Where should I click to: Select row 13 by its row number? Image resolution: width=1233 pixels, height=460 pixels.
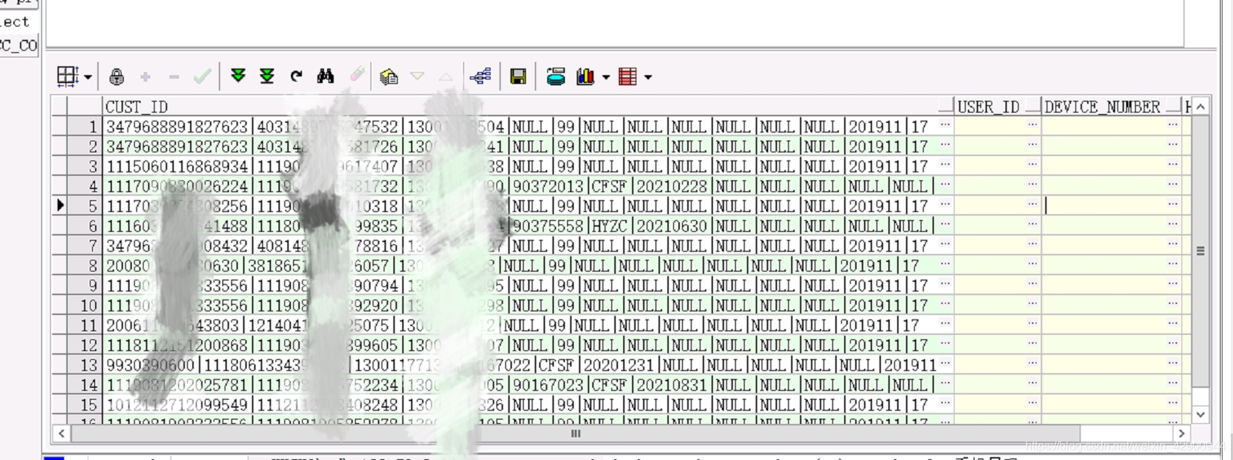click(84, 365)
